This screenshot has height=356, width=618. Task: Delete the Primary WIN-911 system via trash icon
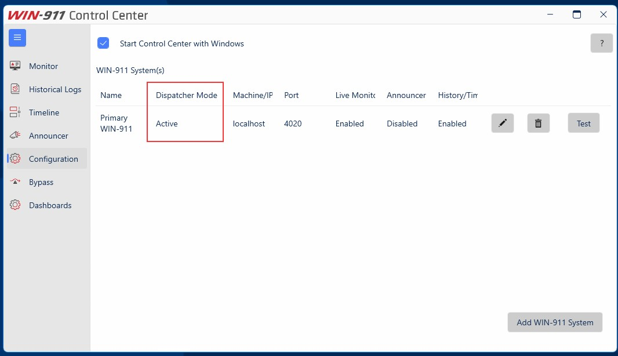pyautogui.click(x=539, y=123)
